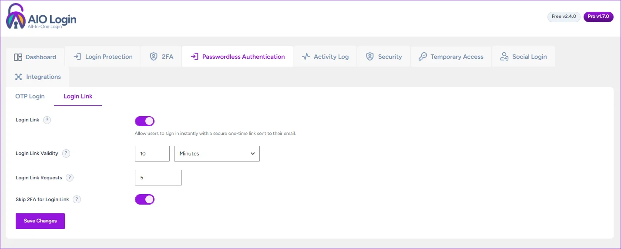Screen dimensions: 621x249
Task: Go to the Integrations tab
Action: point(37,77)
